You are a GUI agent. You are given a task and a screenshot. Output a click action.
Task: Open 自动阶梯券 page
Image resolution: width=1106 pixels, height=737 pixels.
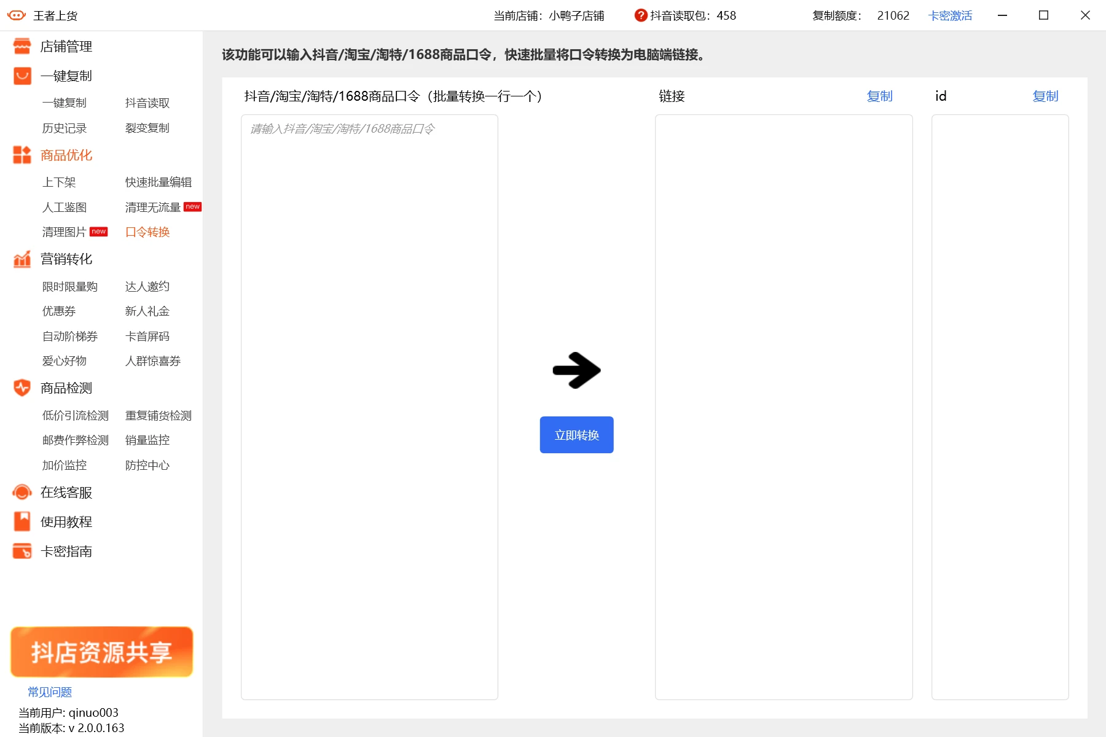70,337
